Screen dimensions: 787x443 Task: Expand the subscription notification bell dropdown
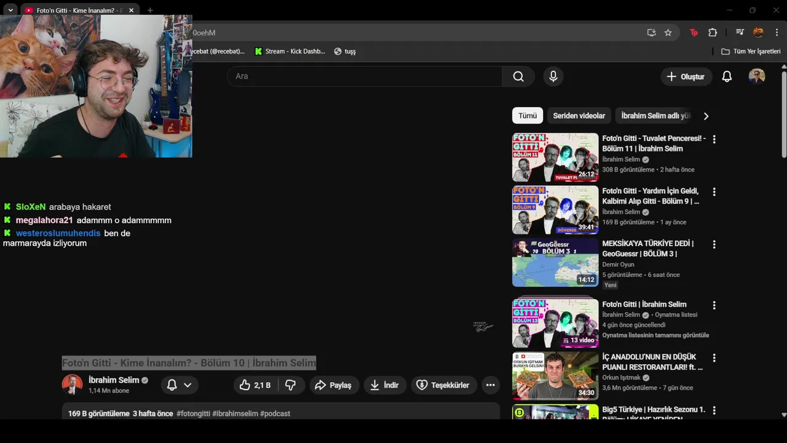coord(179,385)
